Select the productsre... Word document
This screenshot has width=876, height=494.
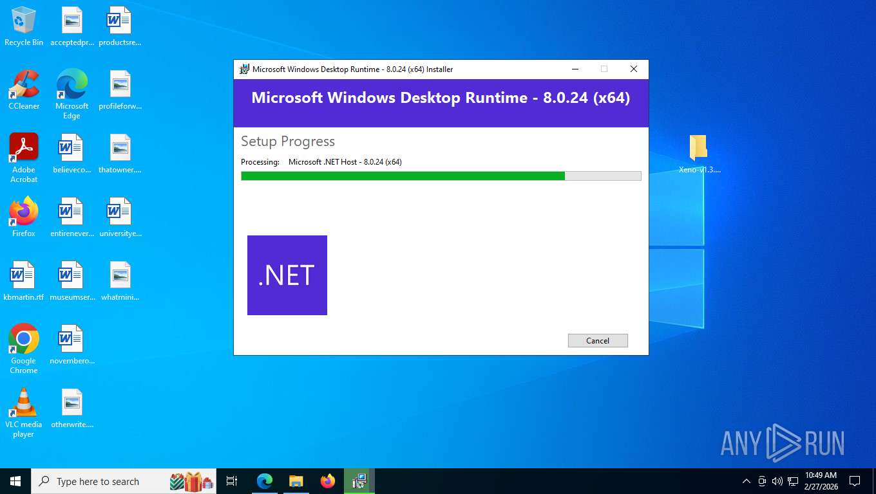(120, 26)
